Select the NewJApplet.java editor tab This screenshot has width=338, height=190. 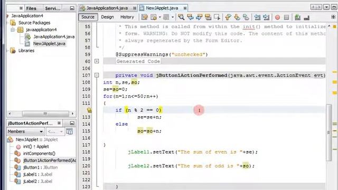tap(162, 8)
